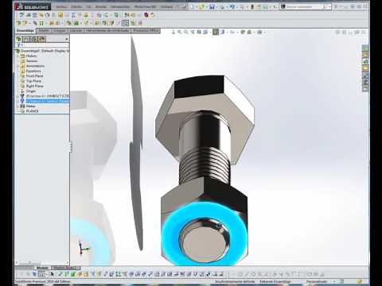The height and width of the screenshot is (286, 382).
Task: Expand the Mates folder in the tree
Action: [x=18, y=106]
